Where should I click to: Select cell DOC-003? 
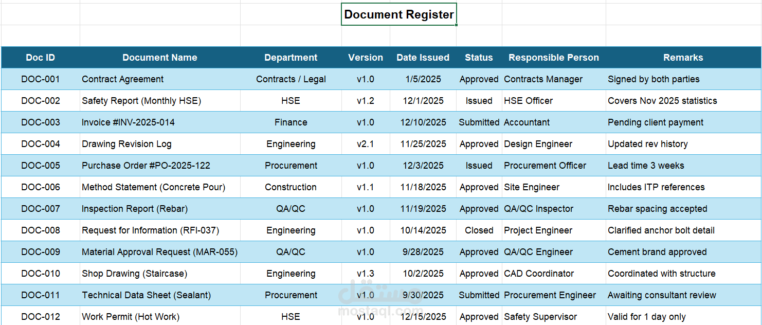(41, 122)
